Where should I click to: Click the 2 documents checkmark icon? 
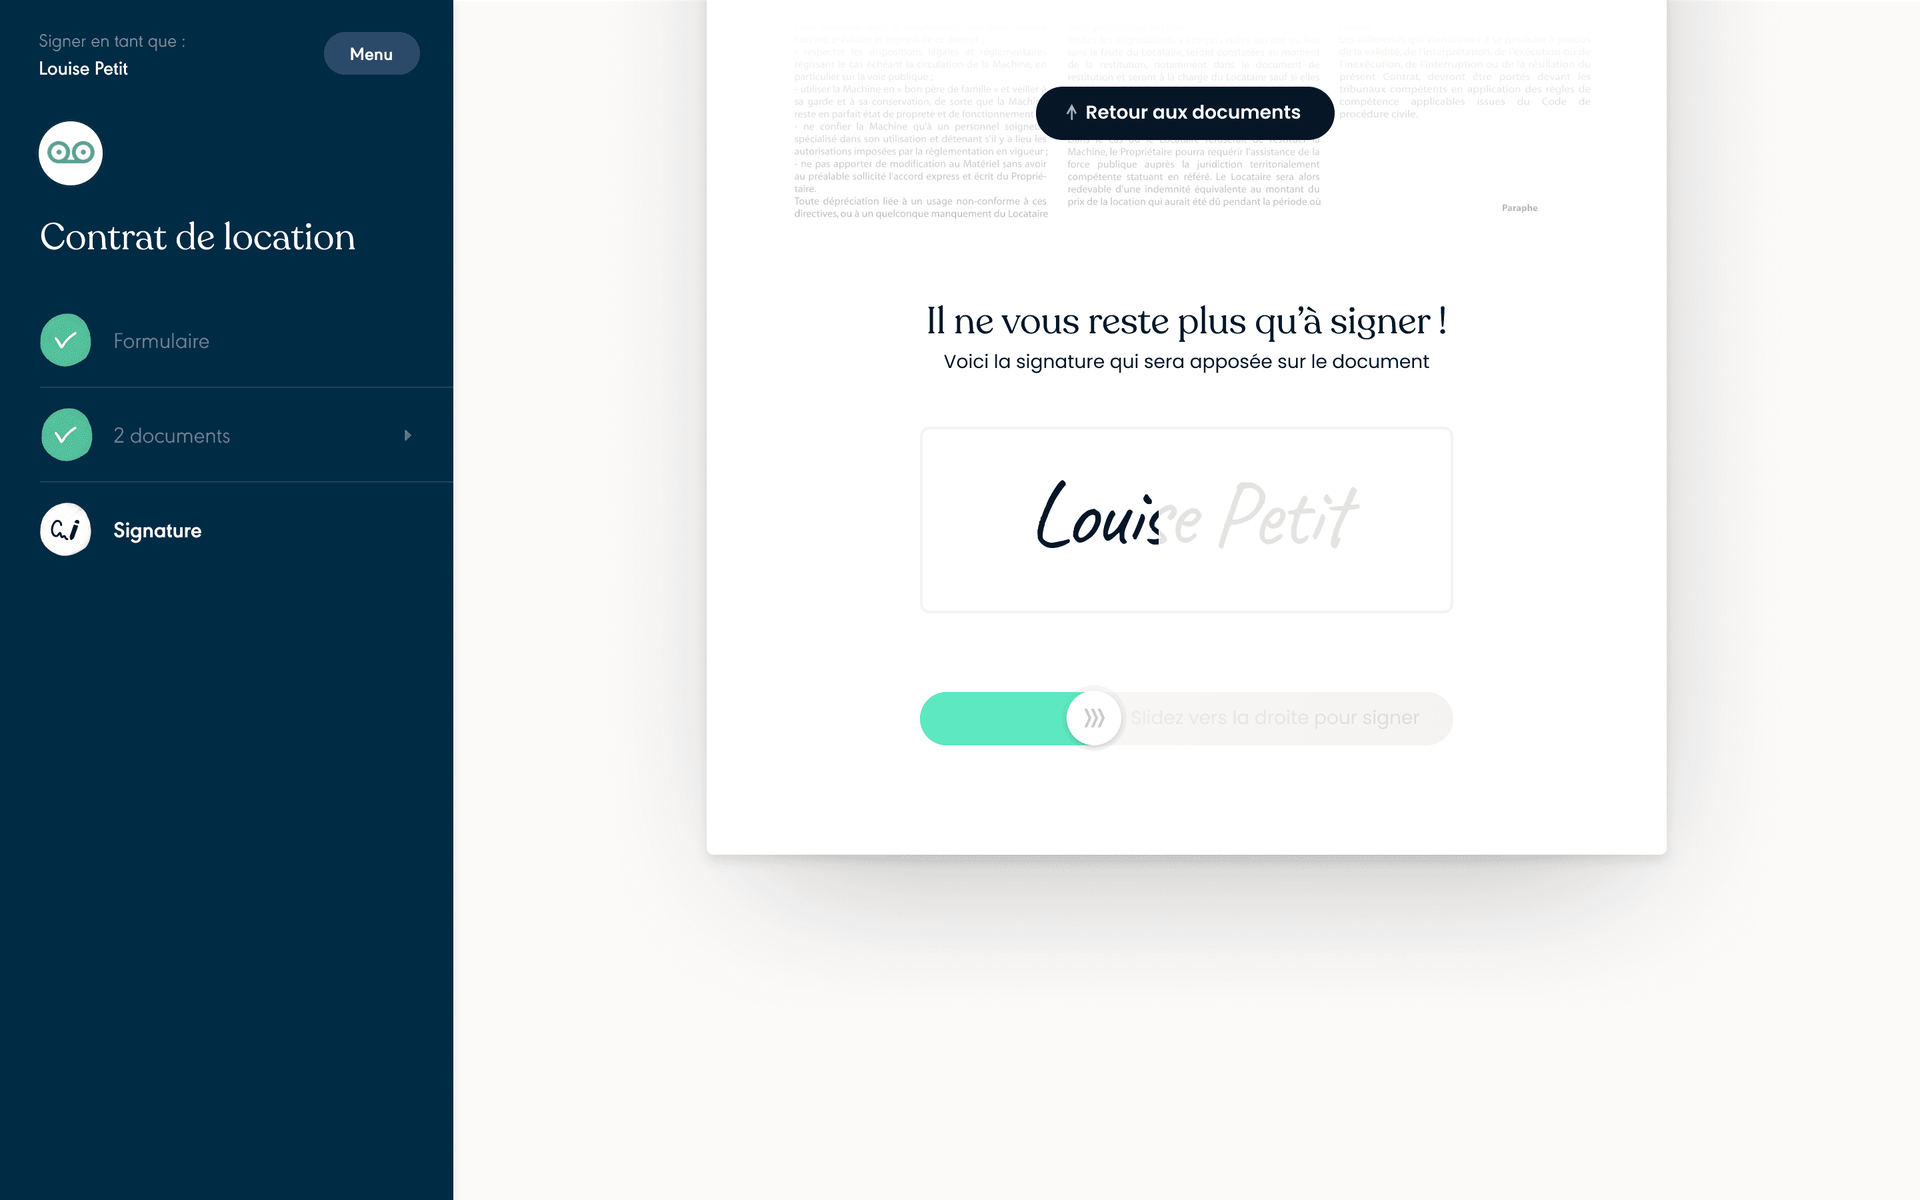pyautogui.click(x=65, y=434)
